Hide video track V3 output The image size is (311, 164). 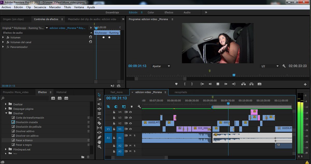point(130,118)
